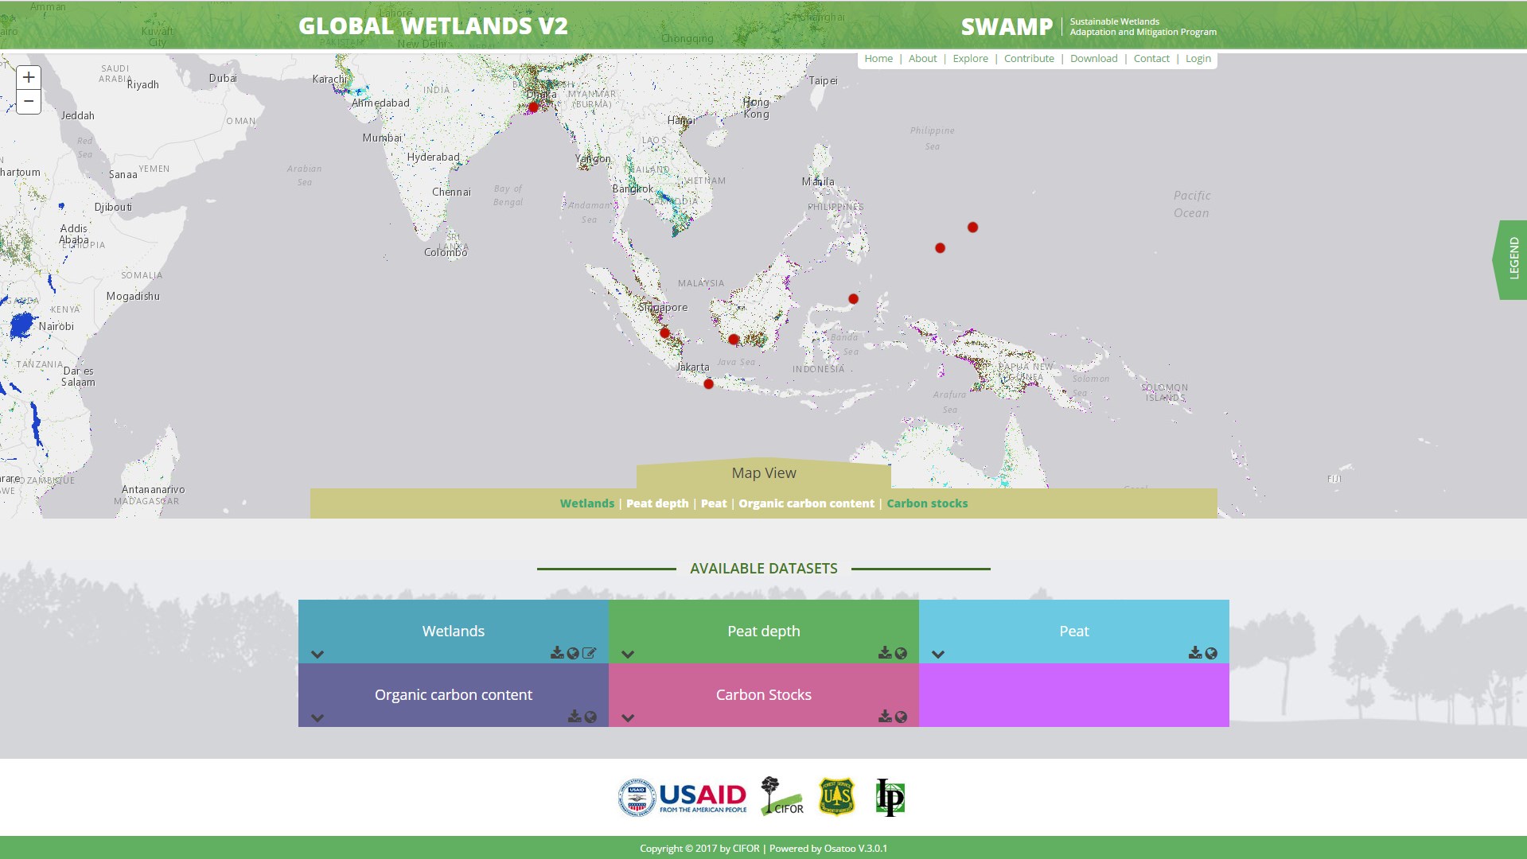1527x859 pixels.
Task: Download the Peat depth dataset
Action: click(x=885, y=653)
